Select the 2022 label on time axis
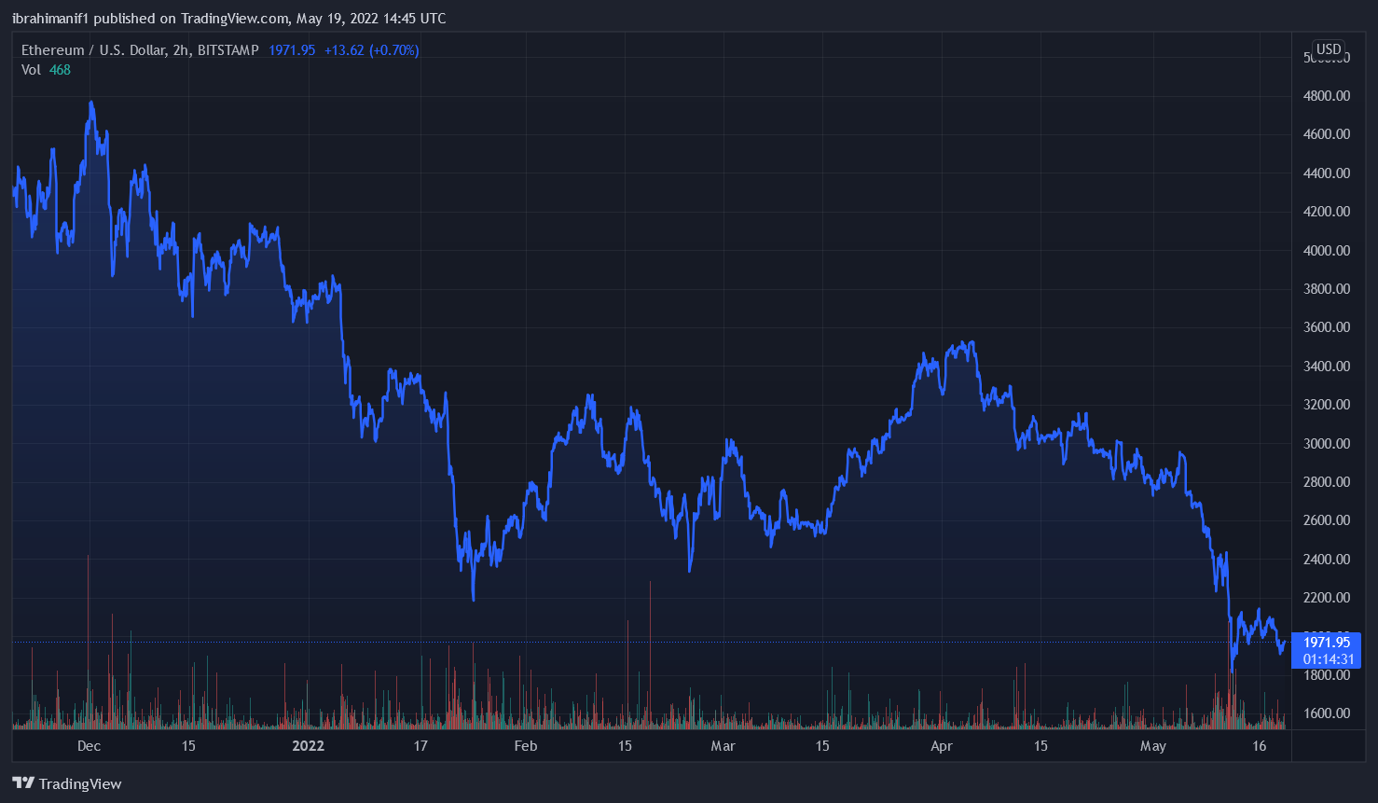This screenshot has width=1378, height=803. point(308,745)
